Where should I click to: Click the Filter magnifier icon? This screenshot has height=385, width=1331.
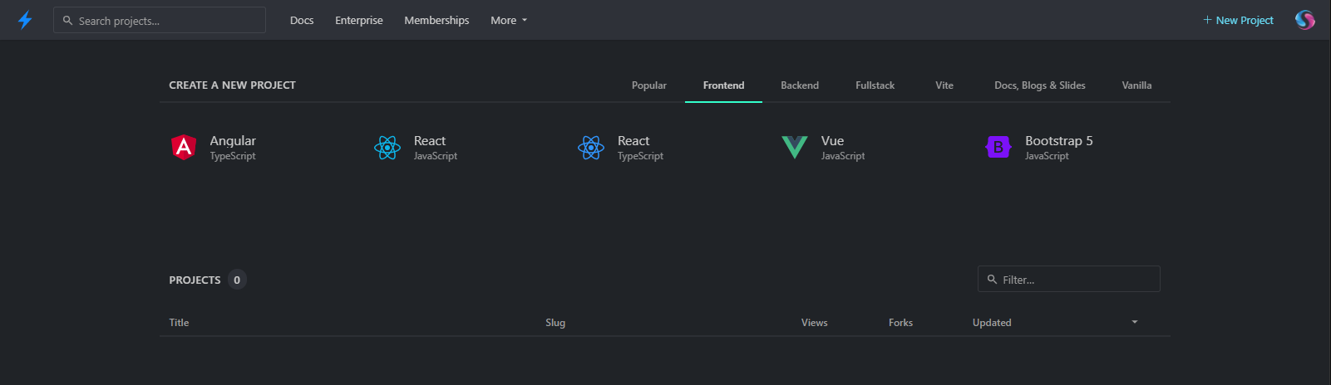click(x=992, y=280)
